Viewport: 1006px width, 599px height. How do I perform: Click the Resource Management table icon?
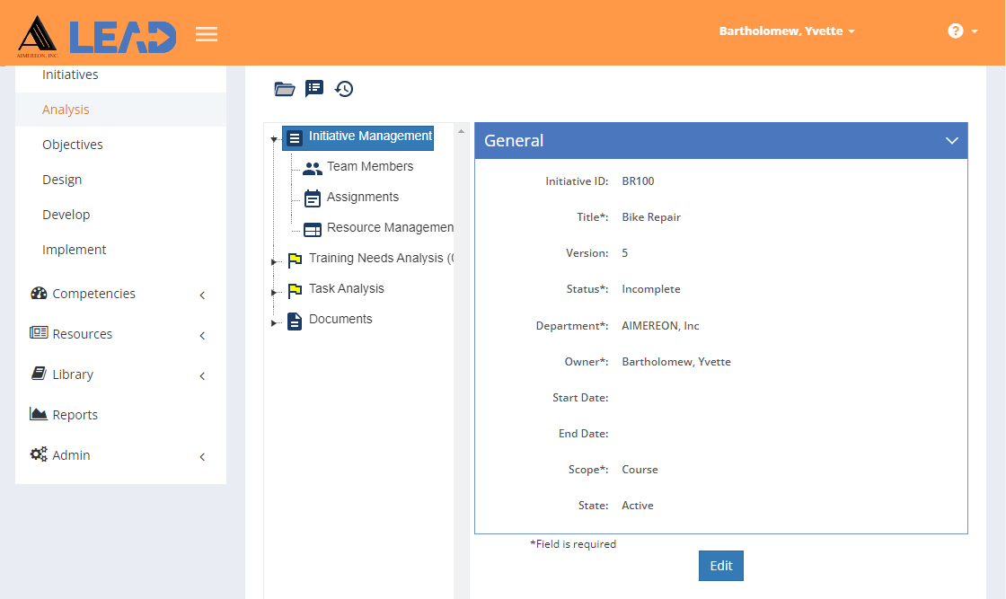coord(313,229)
